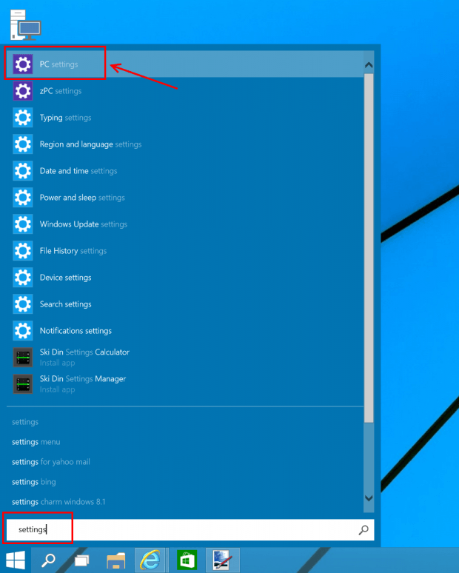The image size is (459, 573).
Task: Open the Windows Start button
Action: (16, 560)
